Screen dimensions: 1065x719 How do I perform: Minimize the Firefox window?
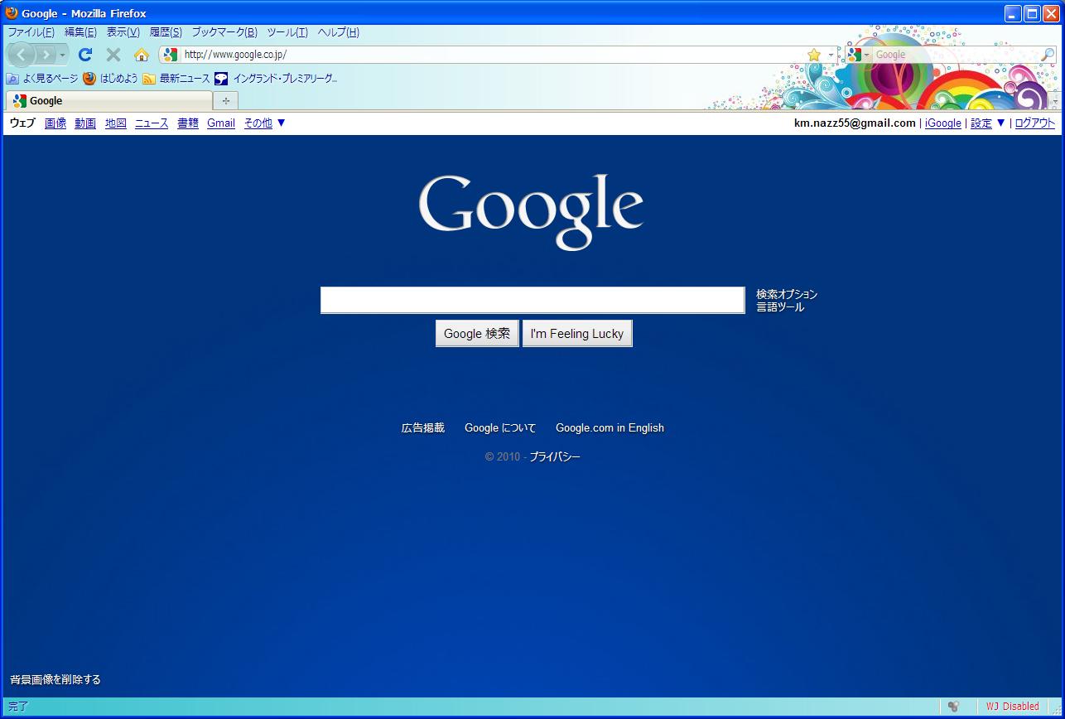point(1013,13)
